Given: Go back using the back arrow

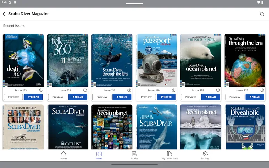Looking at the screenshot, I should (x=4, y=14).
